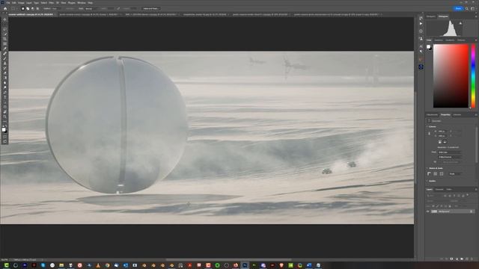Open the bit depth dropdown in Properties
Viewport: 479px width, 269px height.
(x=450, y=157)
